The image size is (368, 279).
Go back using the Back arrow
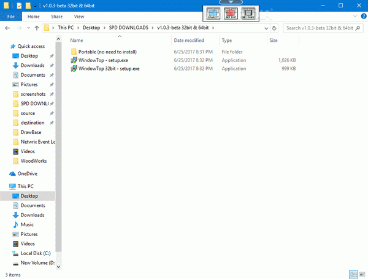7,28
